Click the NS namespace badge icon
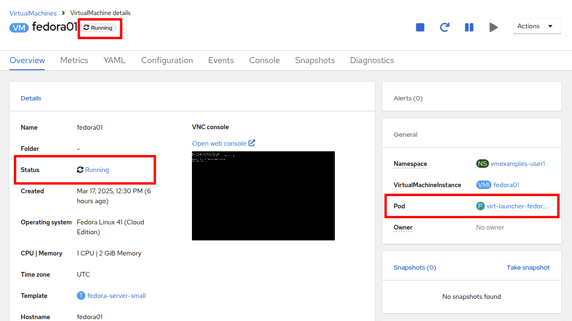Image resolution: width=572 pixels, height=321 pixels. tap(482, 164)
